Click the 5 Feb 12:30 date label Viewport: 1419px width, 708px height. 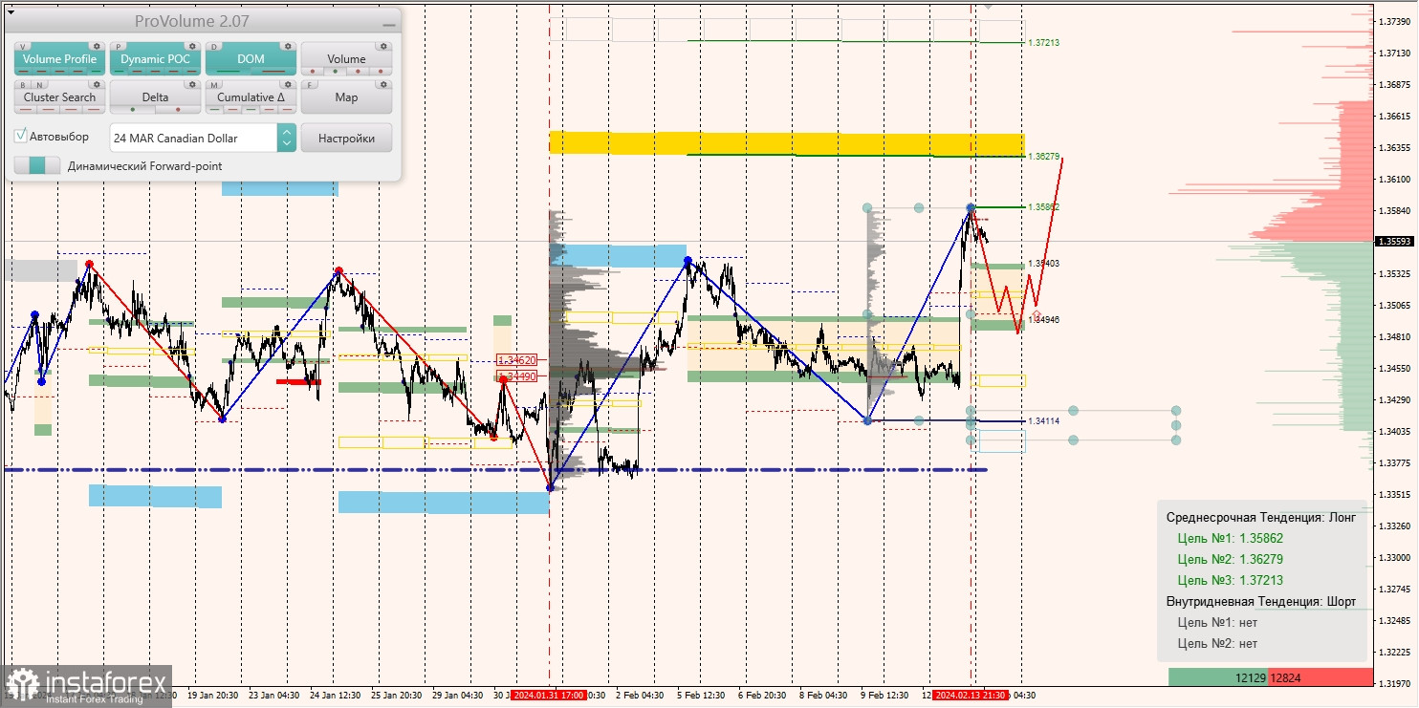pos(701,696)
